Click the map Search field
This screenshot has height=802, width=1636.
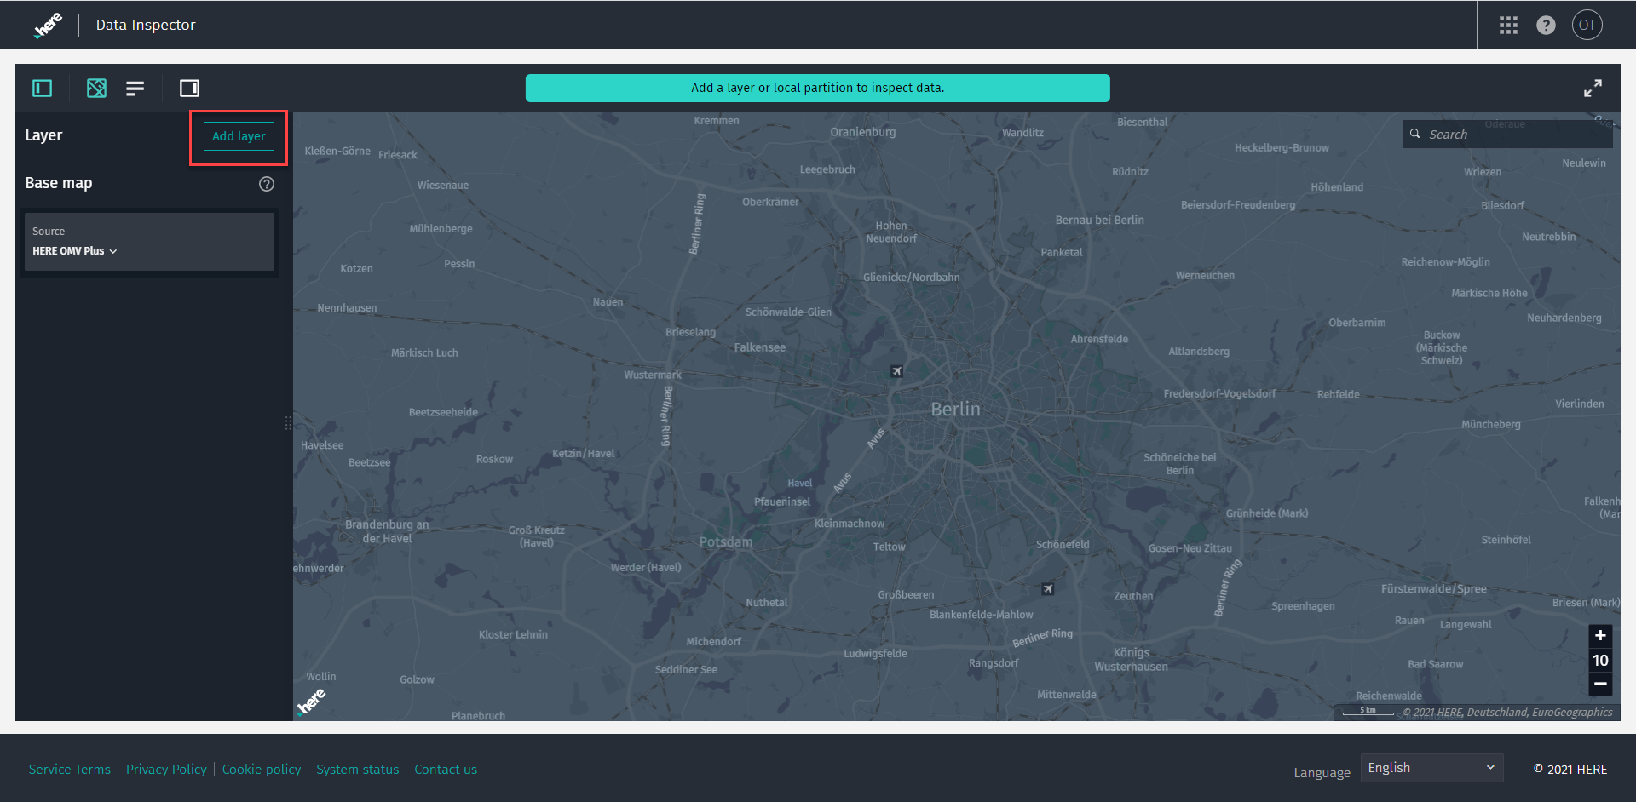click(x=1507, y=135)
